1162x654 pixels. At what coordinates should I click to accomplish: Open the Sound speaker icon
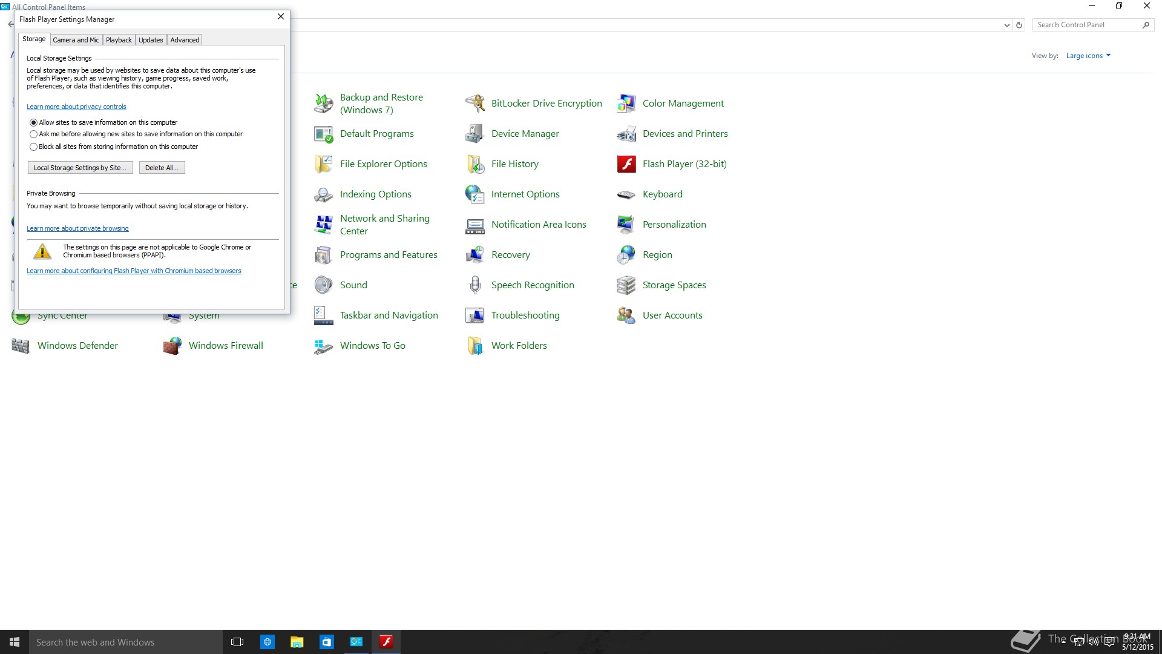click(x=323, y=285)
